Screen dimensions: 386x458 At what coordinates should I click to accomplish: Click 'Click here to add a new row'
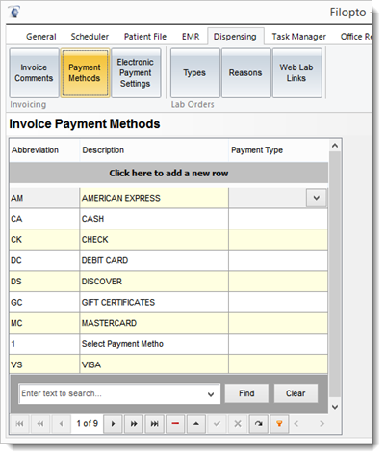168,174
